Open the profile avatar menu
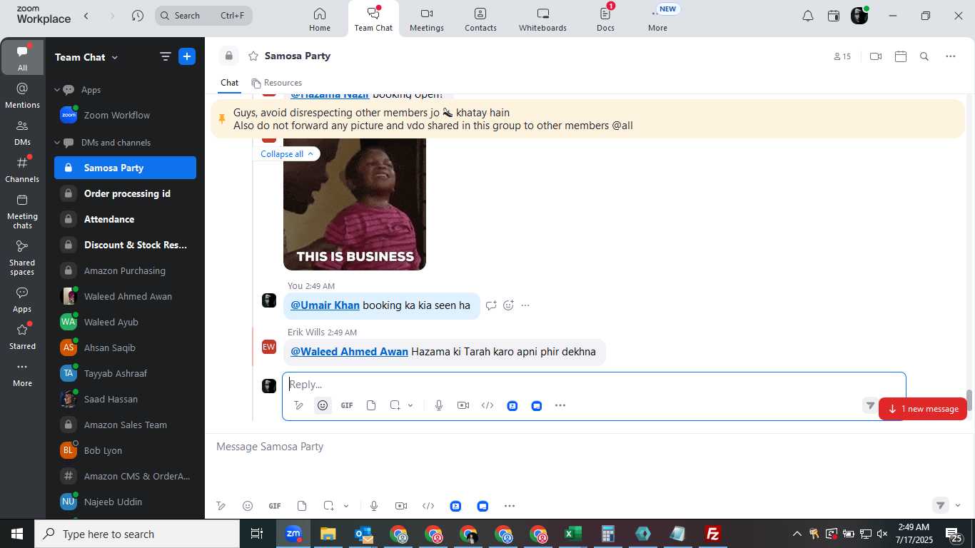 tap(860, 16)
